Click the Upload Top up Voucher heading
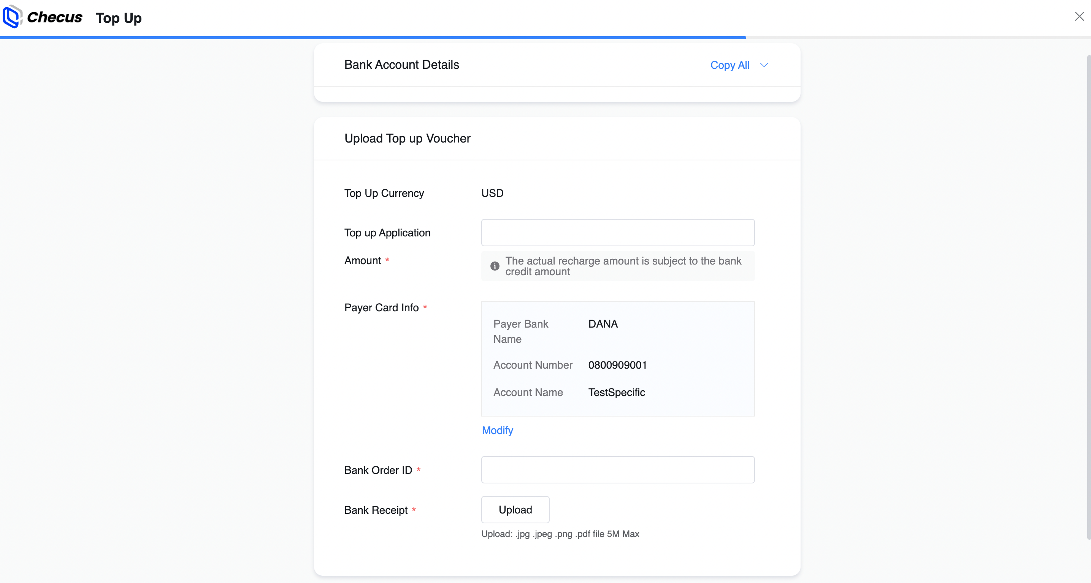 [x=407, y=138]
